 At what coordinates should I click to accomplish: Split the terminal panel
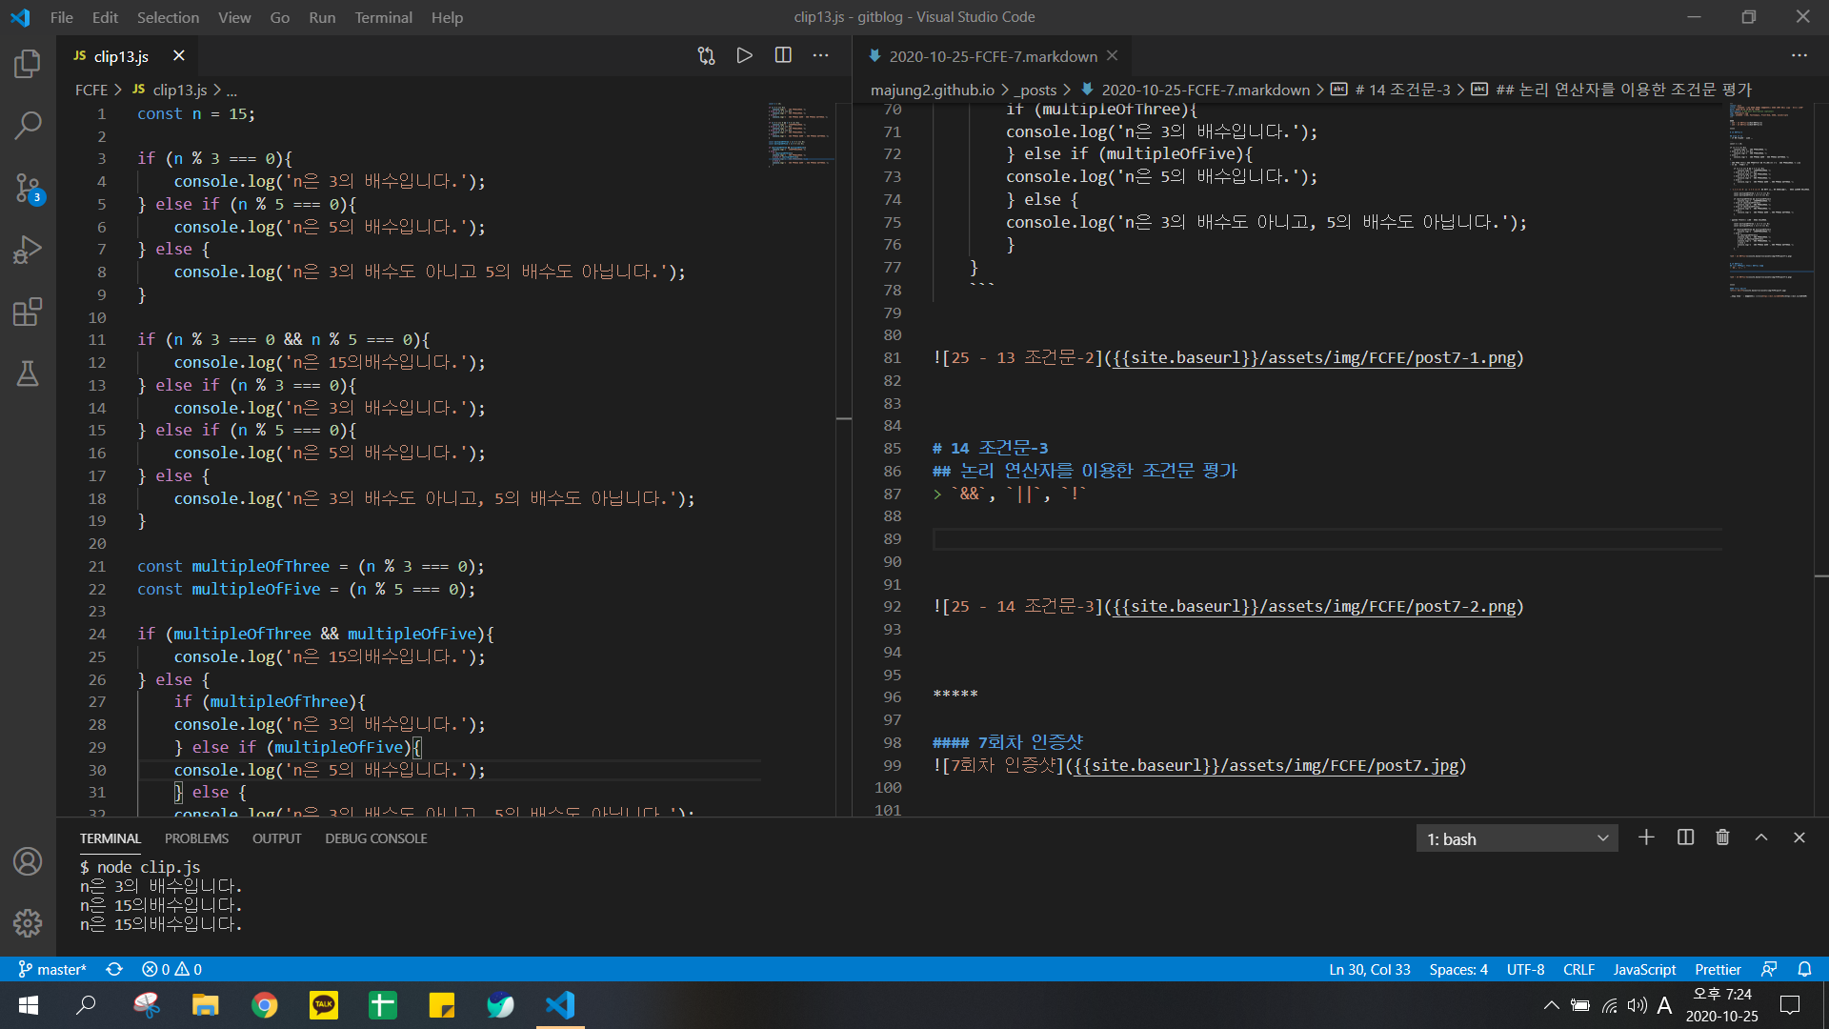tap(1685, 837)
